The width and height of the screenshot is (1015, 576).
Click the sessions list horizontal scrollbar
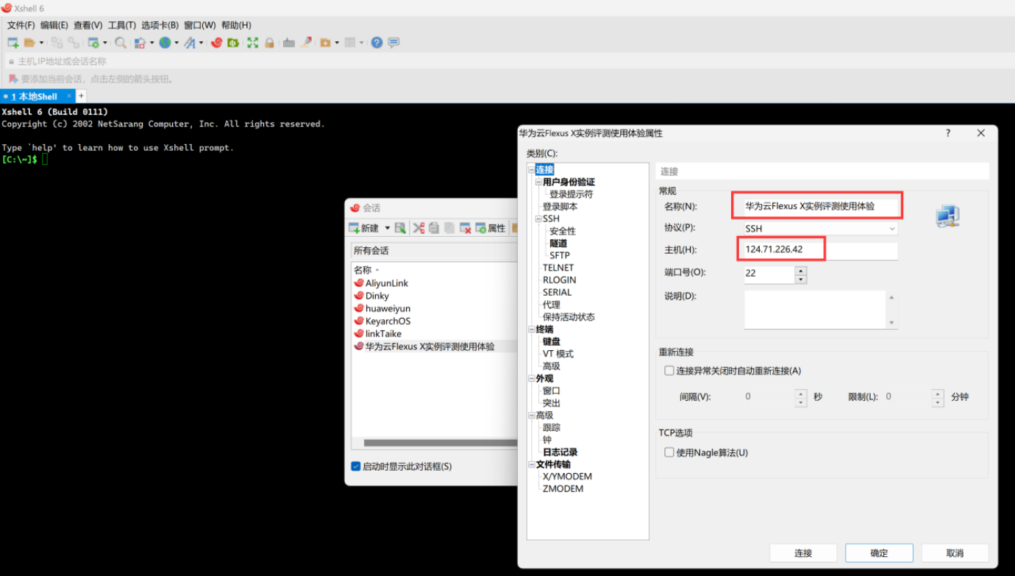[x=441, y=443]
